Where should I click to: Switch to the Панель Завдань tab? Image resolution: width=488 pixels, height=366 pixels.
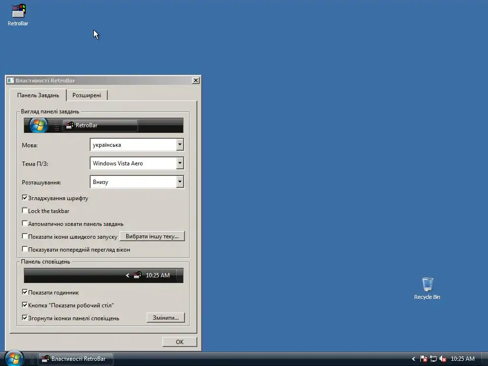pyautogui.click(x=38, y=95)
